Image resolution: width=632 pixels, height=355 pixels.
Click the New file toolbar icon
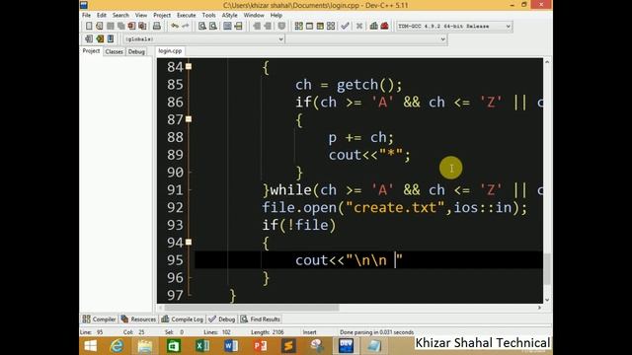[x=89, y=27]
